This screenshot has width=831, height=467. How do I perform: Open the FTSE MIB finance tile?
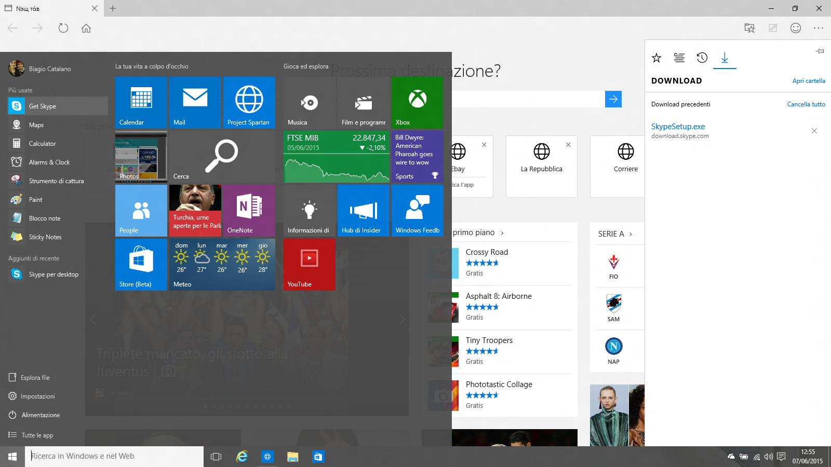(x=336, y=156)
